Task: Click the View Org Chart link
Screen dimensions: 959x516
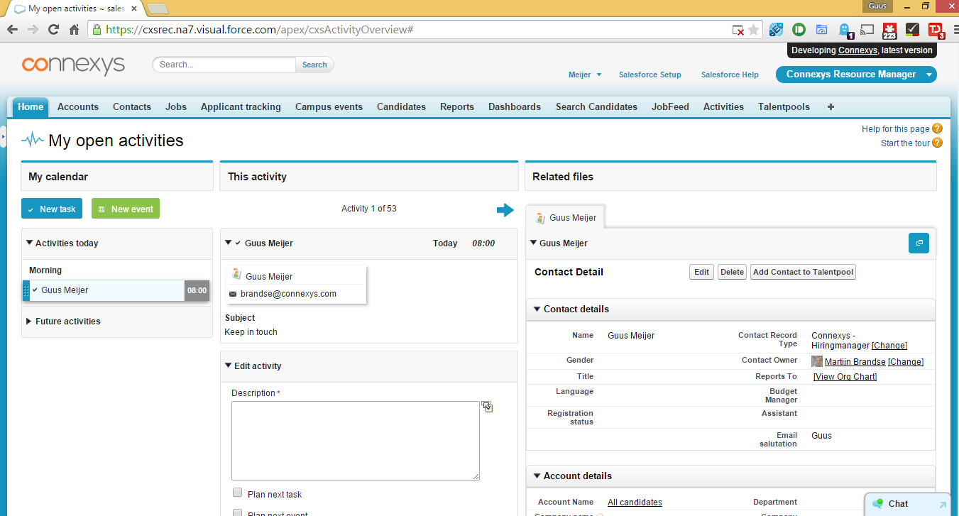Action: (x=845, y=377)
